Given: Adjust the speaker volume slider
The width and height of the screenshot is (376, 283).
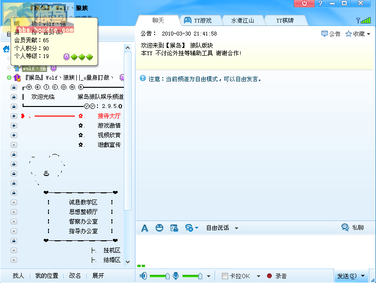Looking at the screenshot, I should click(168, 276).
